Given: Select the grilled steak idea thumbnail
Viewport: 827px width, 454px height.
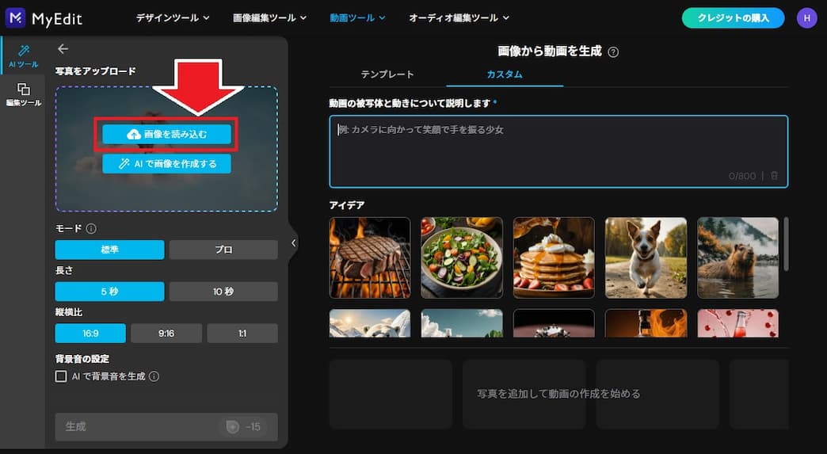Looking at the screenshot, I should pos(370,258).
